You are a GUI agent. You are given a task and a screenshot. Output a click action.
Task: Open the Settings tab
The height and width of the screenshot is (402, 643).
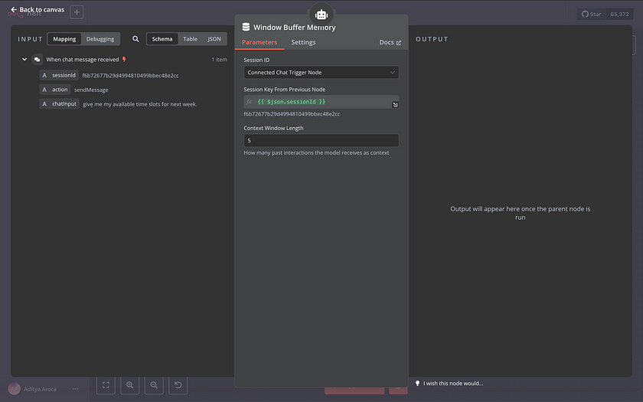click(x=303, y=42)
